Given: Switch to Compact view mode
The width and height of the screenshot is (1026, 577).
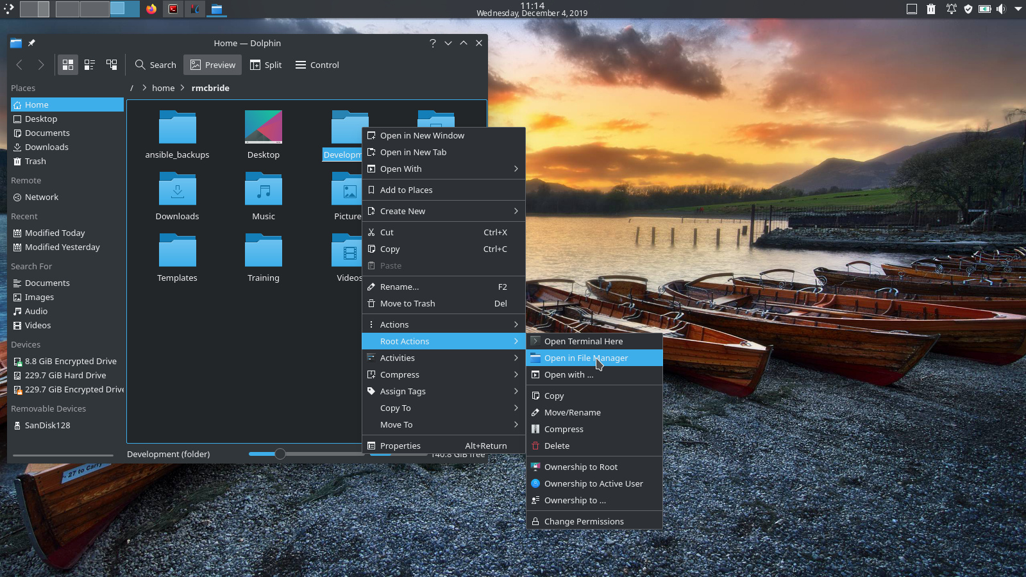Looking at the screenshot, I should [90, 65].
